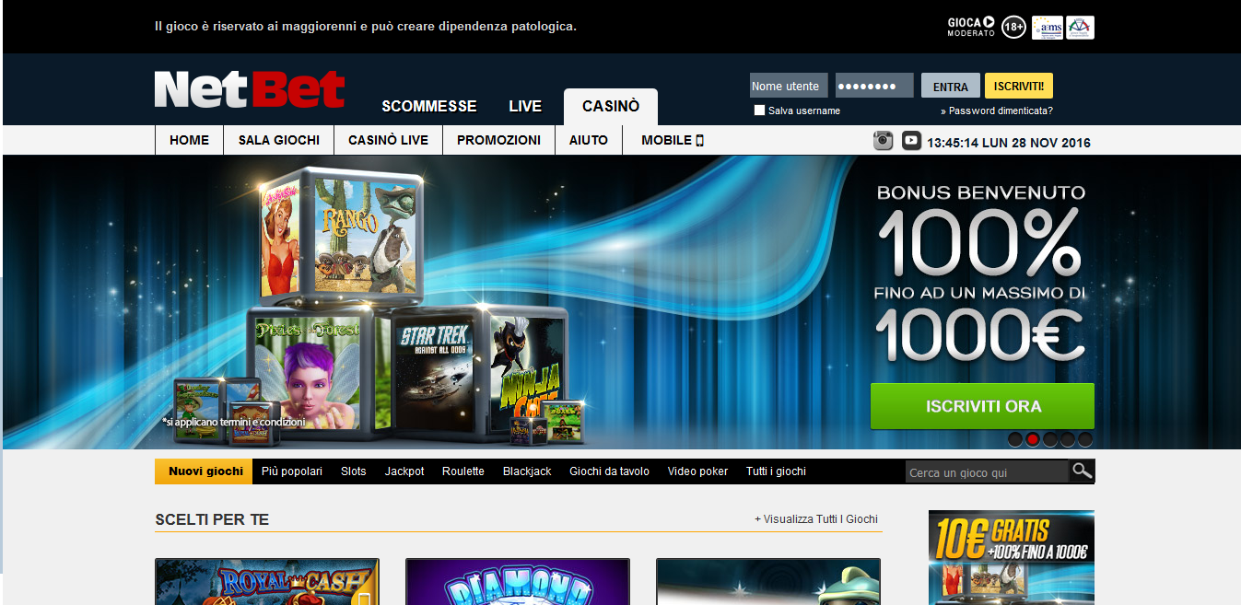Open the Instagram icon link

tap(884, 140)
